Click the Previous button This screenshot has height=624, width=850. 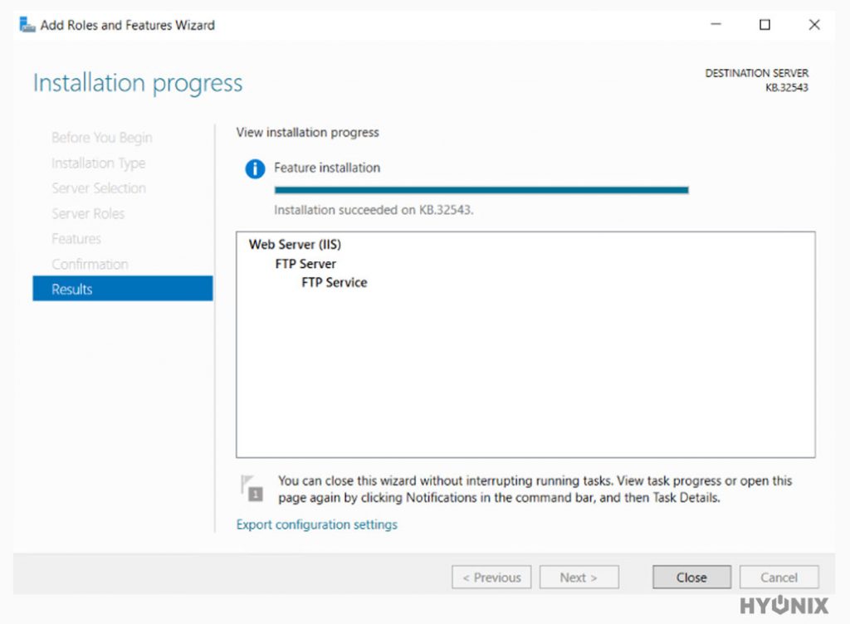pos(491,577)
